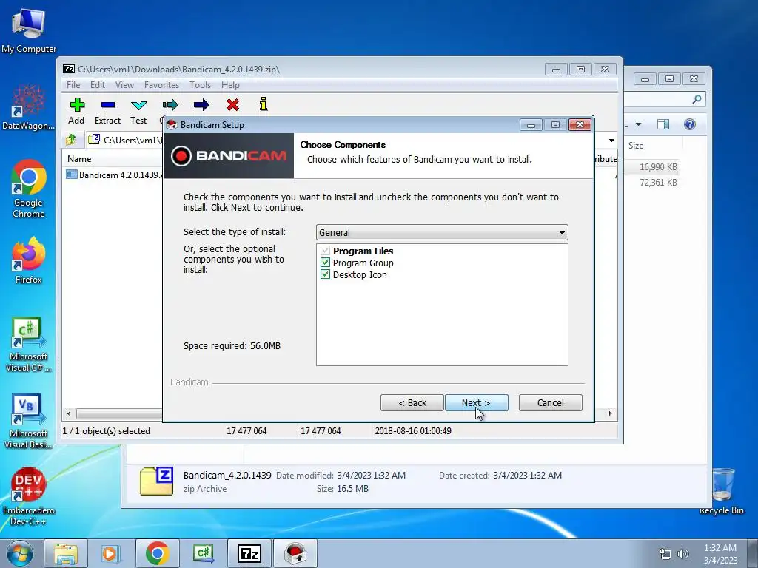
Task: Click the yellow Info icon in 7-Zip toolbar
Action: click(x=264, y=104)
